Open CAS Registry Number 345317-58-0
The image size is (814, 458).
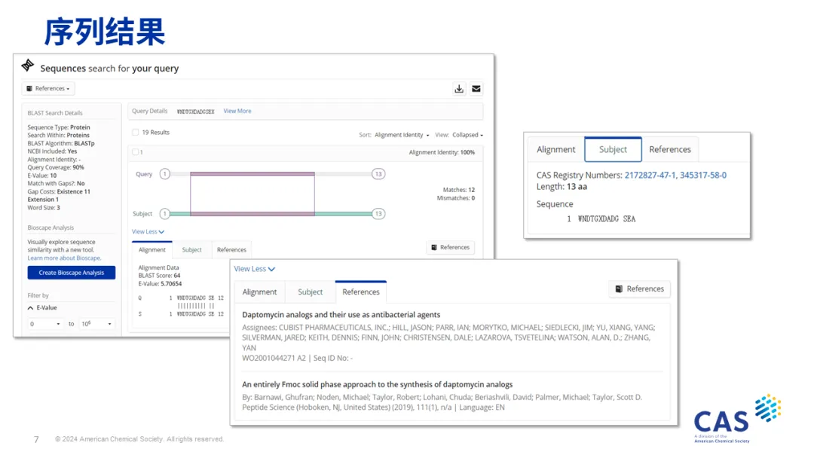click(703, 176)
